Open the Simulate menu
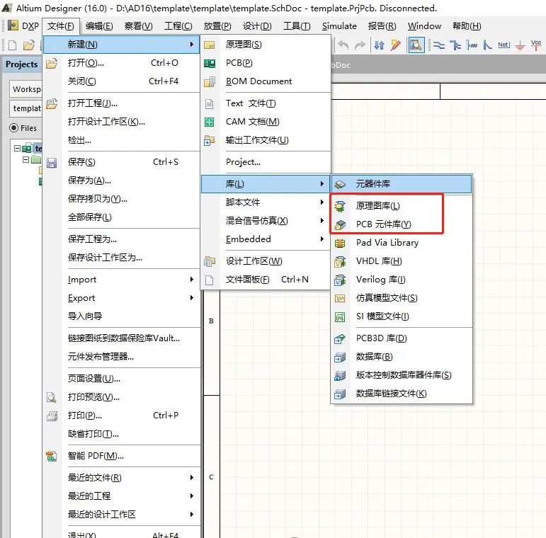The width and height of the screenshot is (546, 538). 339,26
